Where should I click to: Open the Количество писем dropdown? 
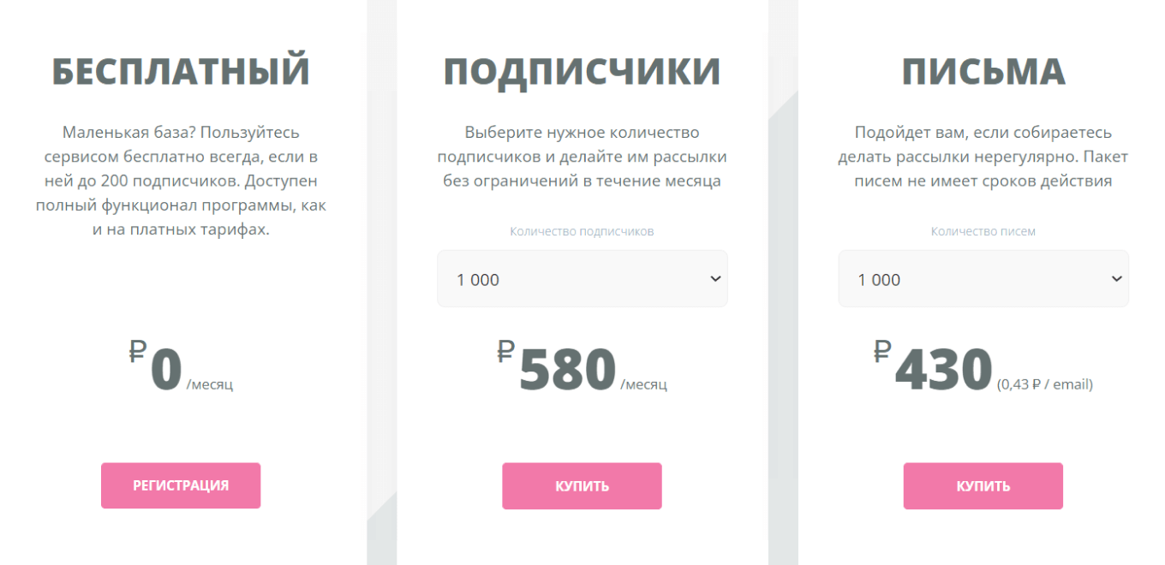983,278
